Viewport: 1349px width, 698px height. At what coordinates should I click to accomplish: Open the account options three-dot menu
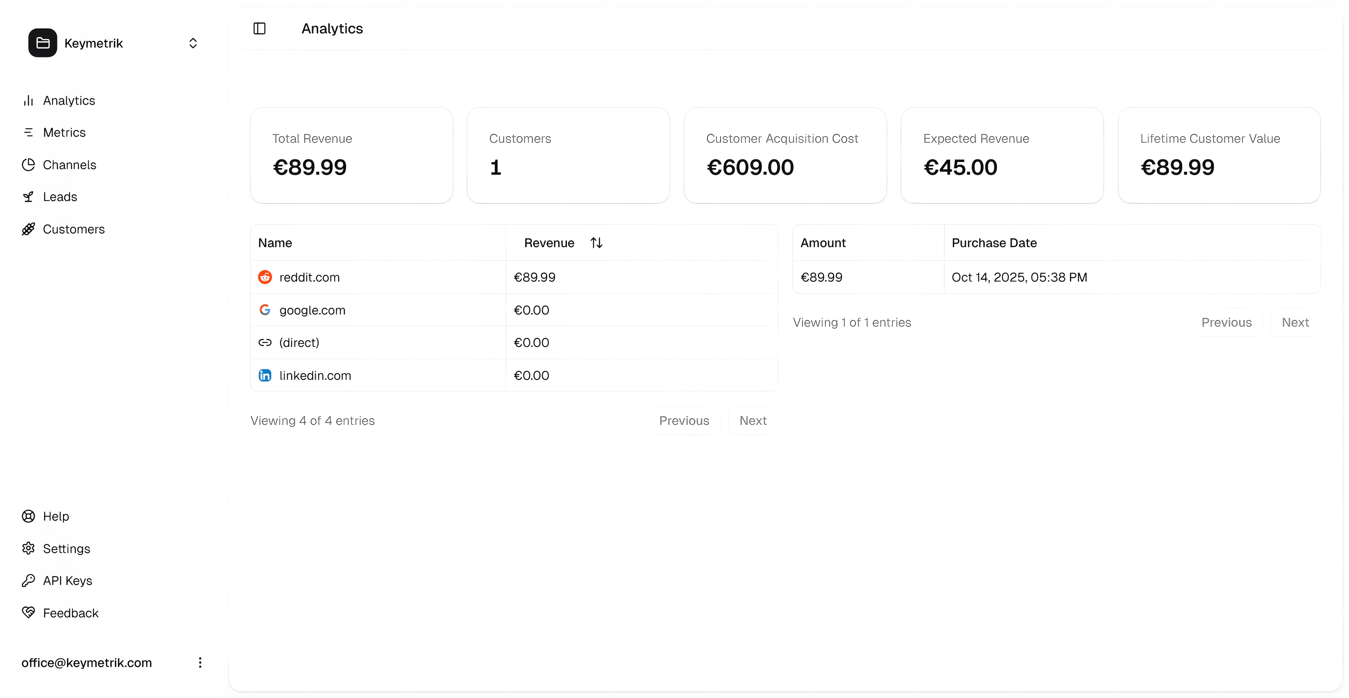click(200, 663)
